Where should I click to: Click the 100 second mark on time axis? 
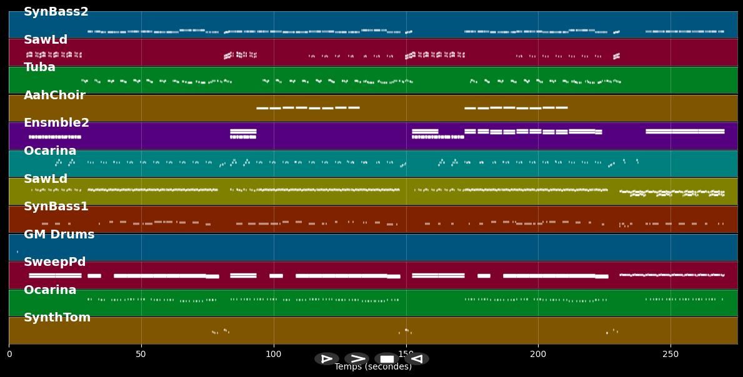click(274, 355)
